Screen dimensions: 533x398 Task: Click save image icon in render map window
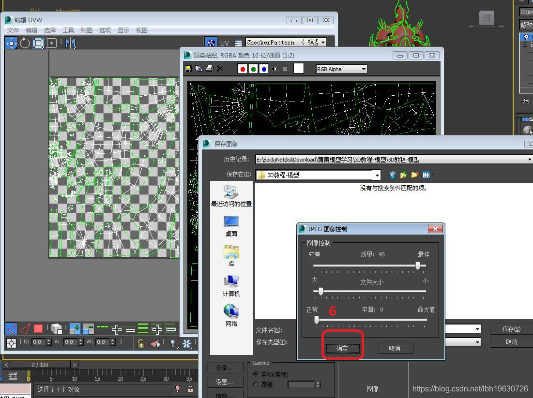tap(188, 69)
